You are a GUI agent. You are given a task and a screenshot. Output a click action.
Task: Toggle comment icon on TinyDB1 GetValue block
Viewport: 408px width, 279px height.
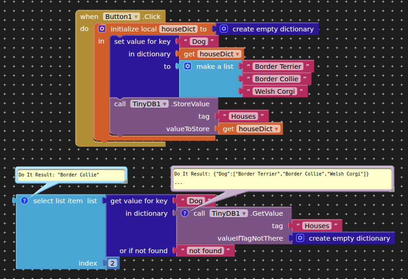[185, 213]
